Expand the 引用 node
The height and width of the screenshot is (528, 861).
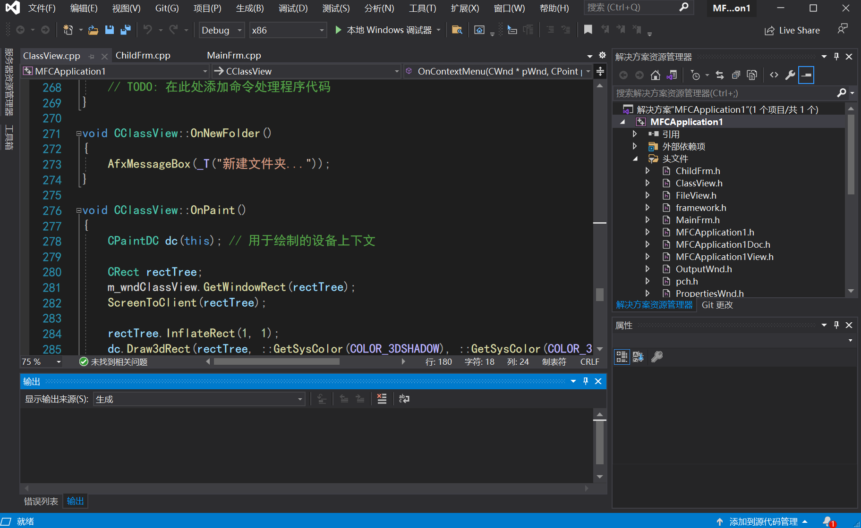point(635,134)
